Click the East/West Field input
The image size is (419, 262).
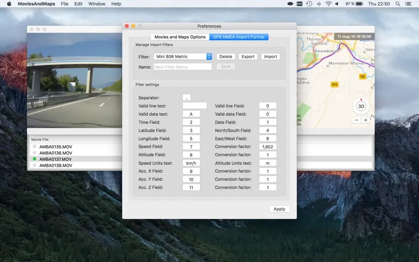(268, 138)
